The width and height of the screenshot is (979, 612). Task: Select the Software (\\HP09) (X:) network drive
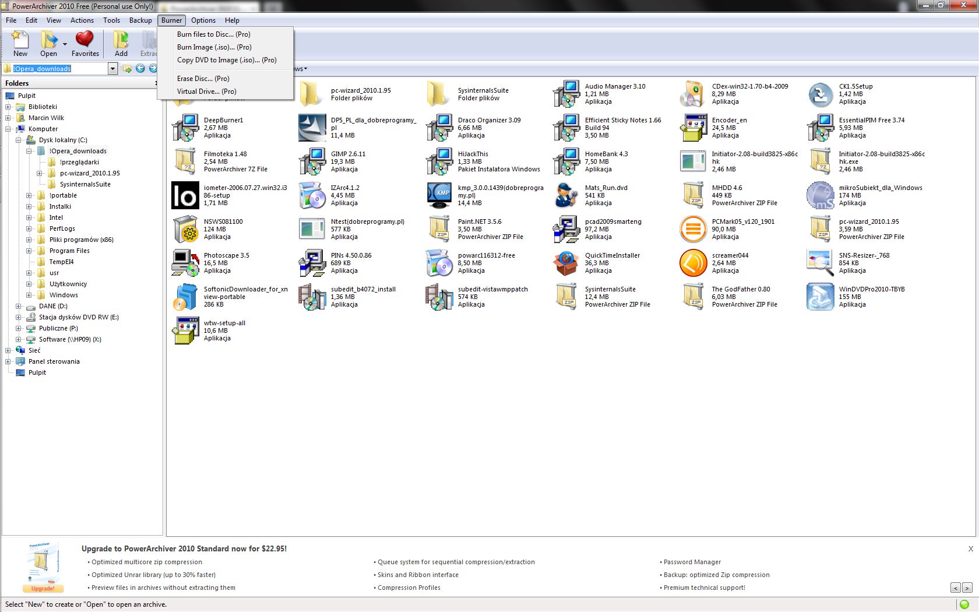coord(70,339)
